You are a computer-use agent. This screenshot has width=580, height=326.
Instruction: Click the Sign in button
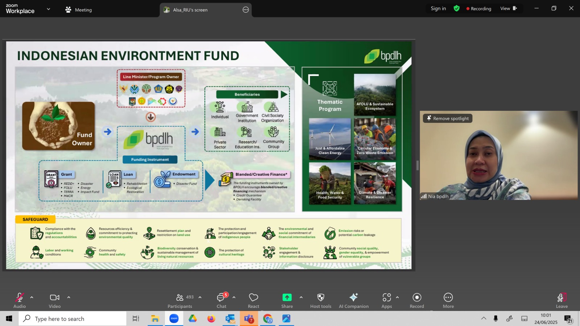point(438,8)
